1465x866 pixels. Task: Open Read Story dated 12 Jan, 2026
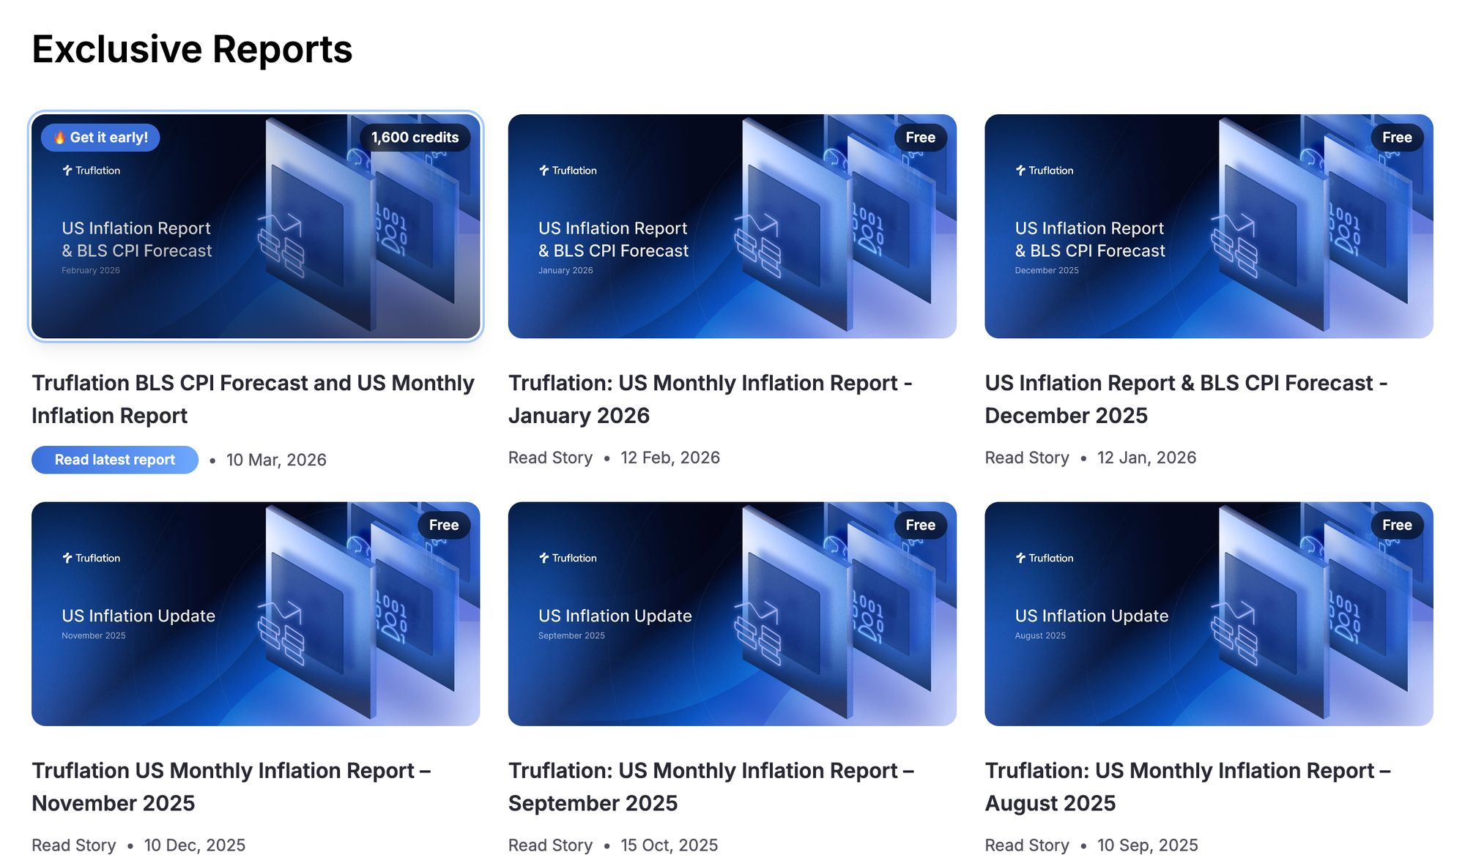pos(1026,458)
